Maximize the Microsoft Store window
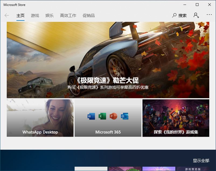216x171 pixels. tap(197, 5)
